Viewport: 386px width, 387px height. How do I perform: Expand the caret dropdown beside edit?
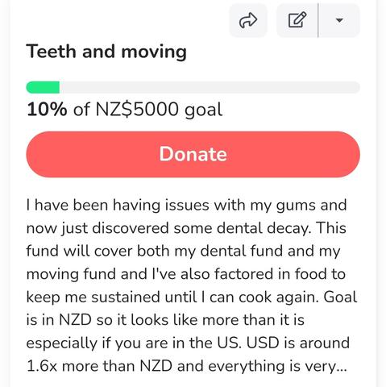tap(339, 20)
